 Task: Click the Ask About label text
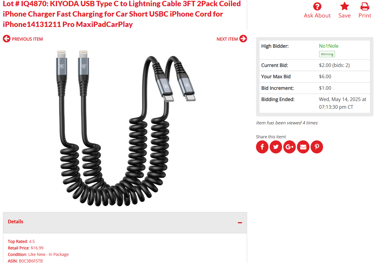[x=317, y=16]
